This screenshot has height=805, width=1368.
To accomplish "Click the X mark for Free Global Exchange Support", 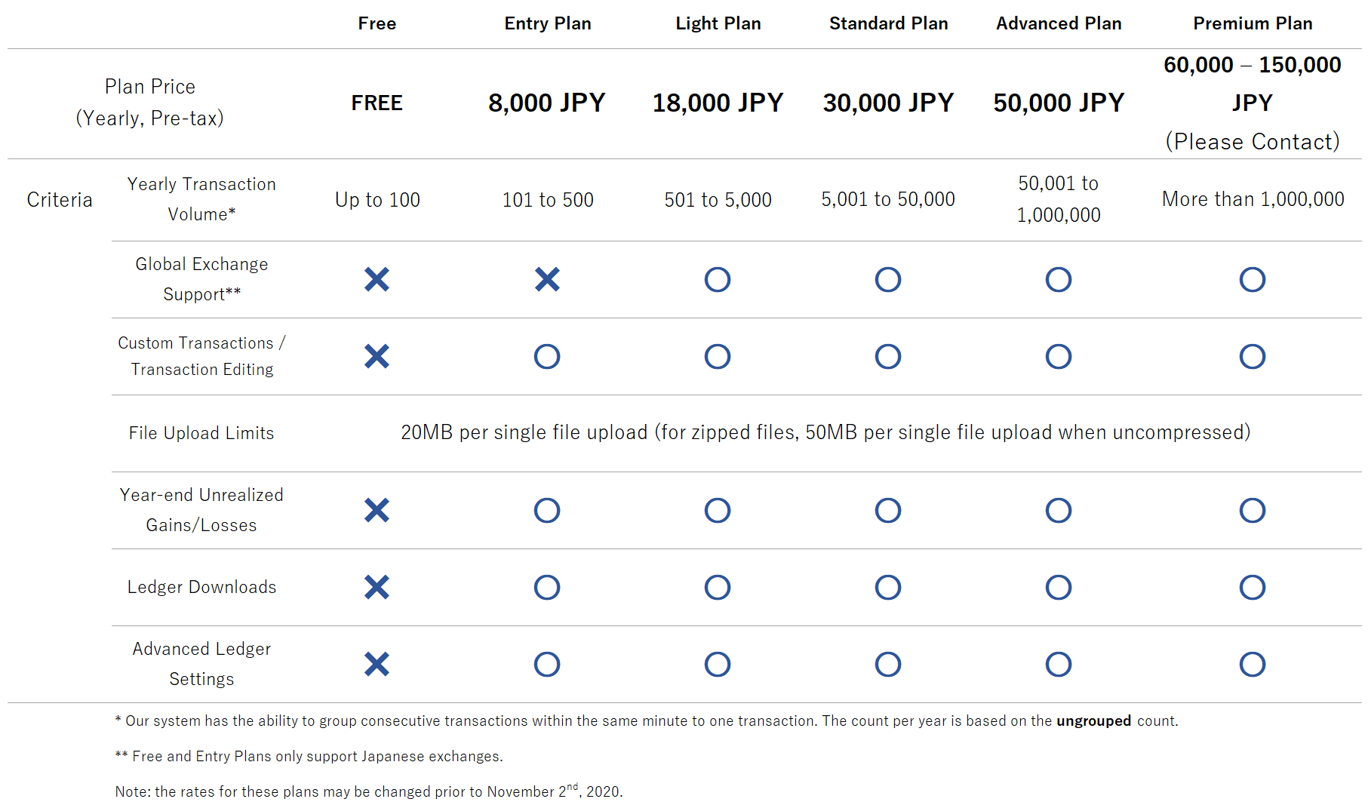I will [377, 279].
